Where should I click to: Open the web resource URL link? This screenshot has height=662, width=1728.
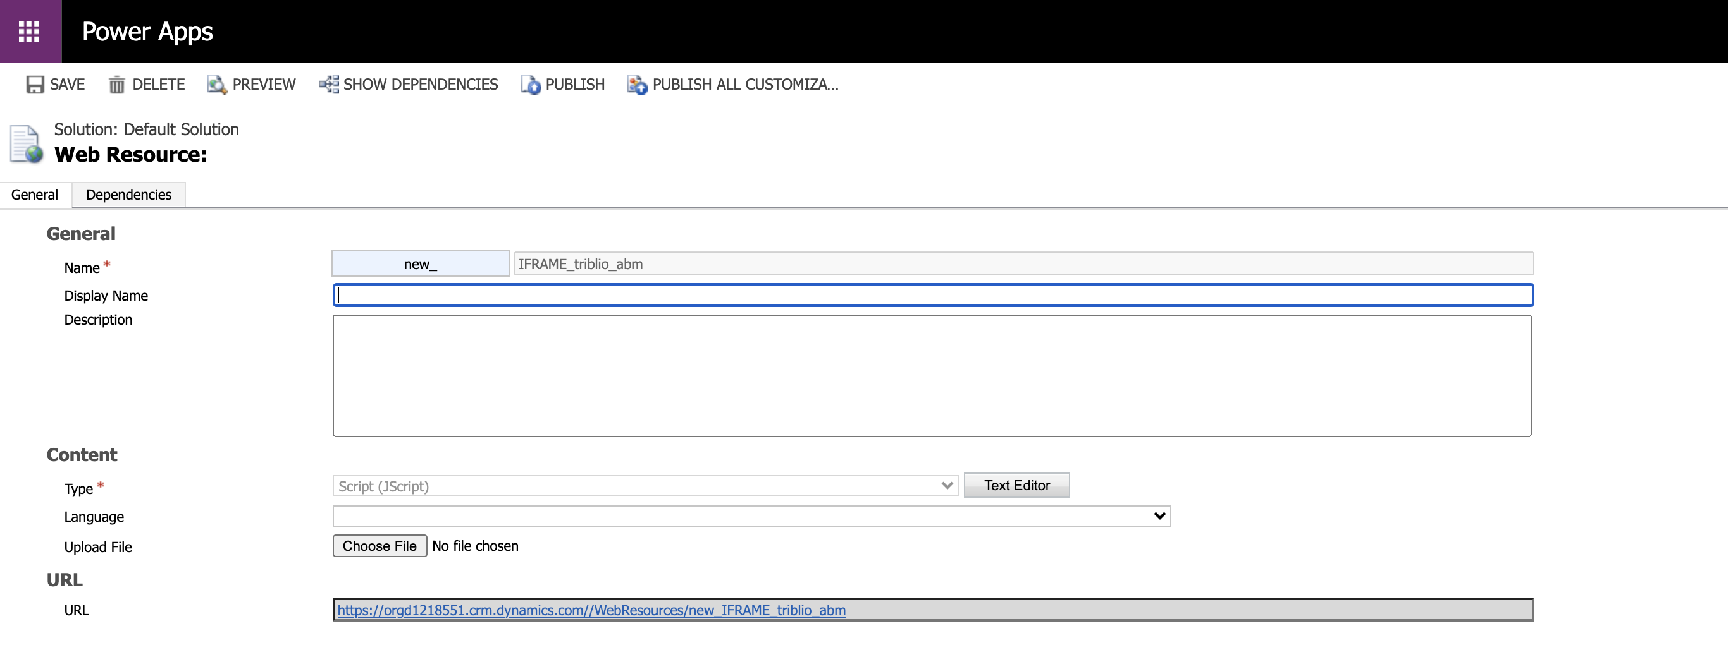pyautogui.click(x=591, y=610)
